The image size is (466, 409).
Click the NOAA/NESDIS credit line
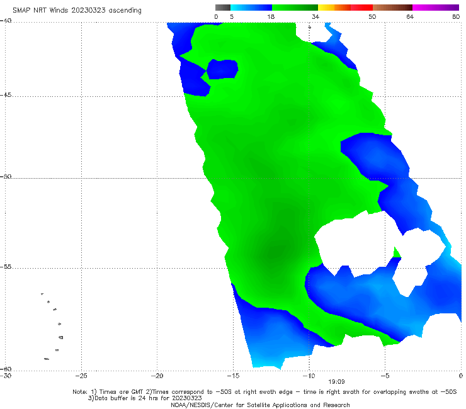click(x=260, y=405)
